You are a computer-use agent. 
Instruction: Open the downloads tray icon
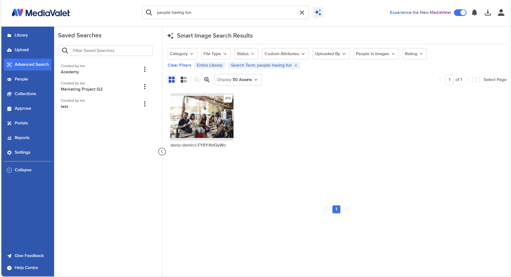[x=488, y=13]
